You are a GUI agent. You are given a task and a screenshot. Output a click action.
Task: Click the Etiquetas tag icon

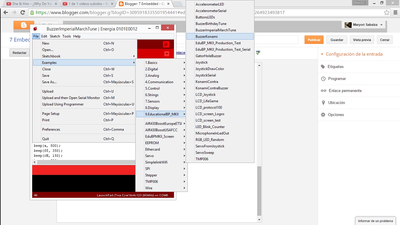click(x=323, y=67)
